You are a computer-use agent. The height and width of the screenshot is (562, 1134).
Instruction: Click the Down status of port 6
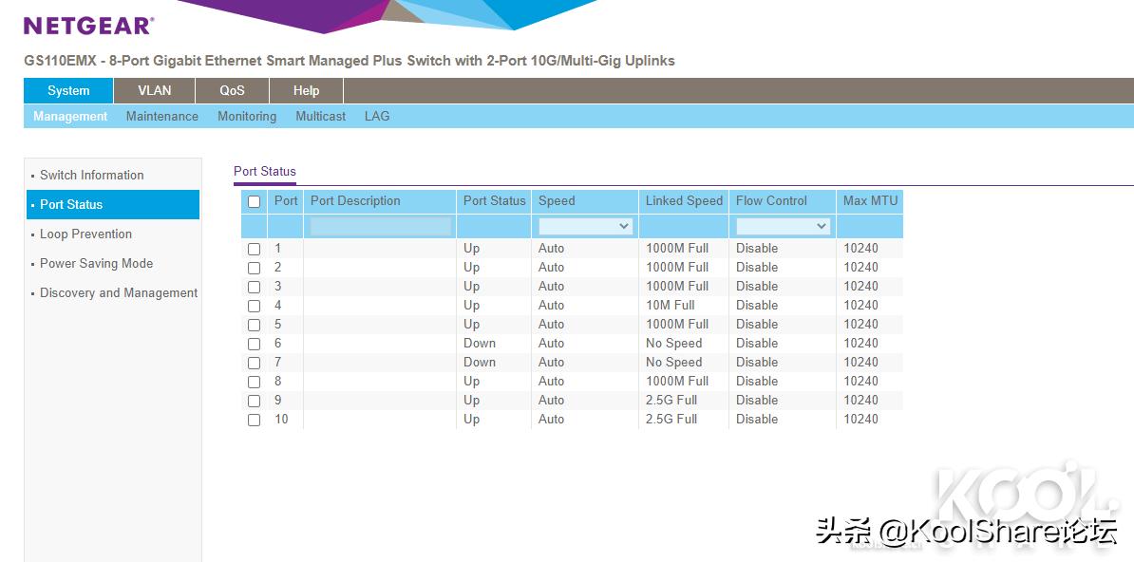tap(480, 343)
